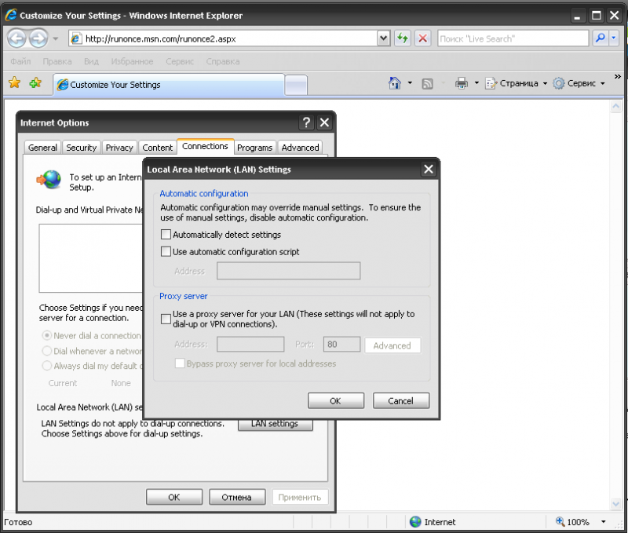Screen dimensions: 628x533
Task: Close the LAN Settings dialog with X
Action: coord(429,170)
